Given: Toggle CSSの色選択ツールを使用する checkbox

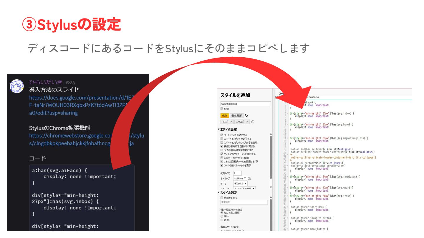Looking at the screenshot, I should tap(222, 162).
